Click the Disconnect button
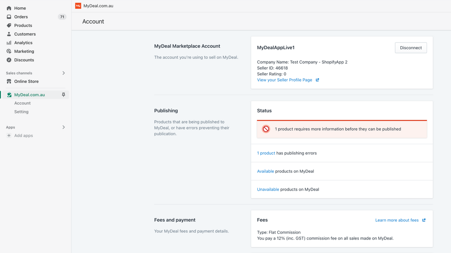This screenshot has height=253, width=451. 411,47
